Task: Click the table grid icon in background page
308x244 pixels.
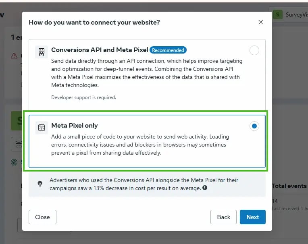Action: coord(19,144)
